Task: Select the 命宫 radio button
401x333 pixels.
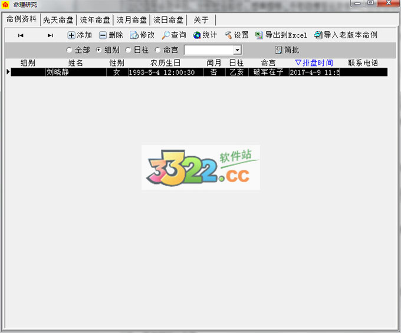Action: coord(157,50)
